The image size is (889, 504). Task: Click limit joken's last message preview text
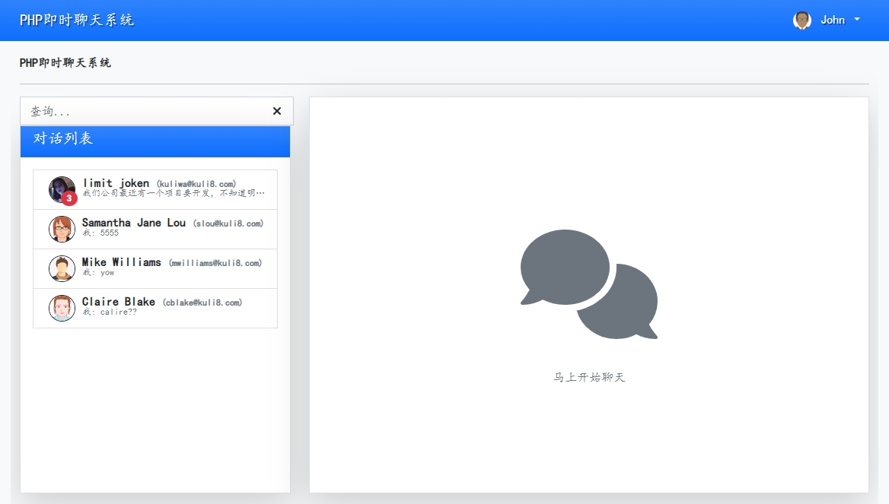[174, 194]
